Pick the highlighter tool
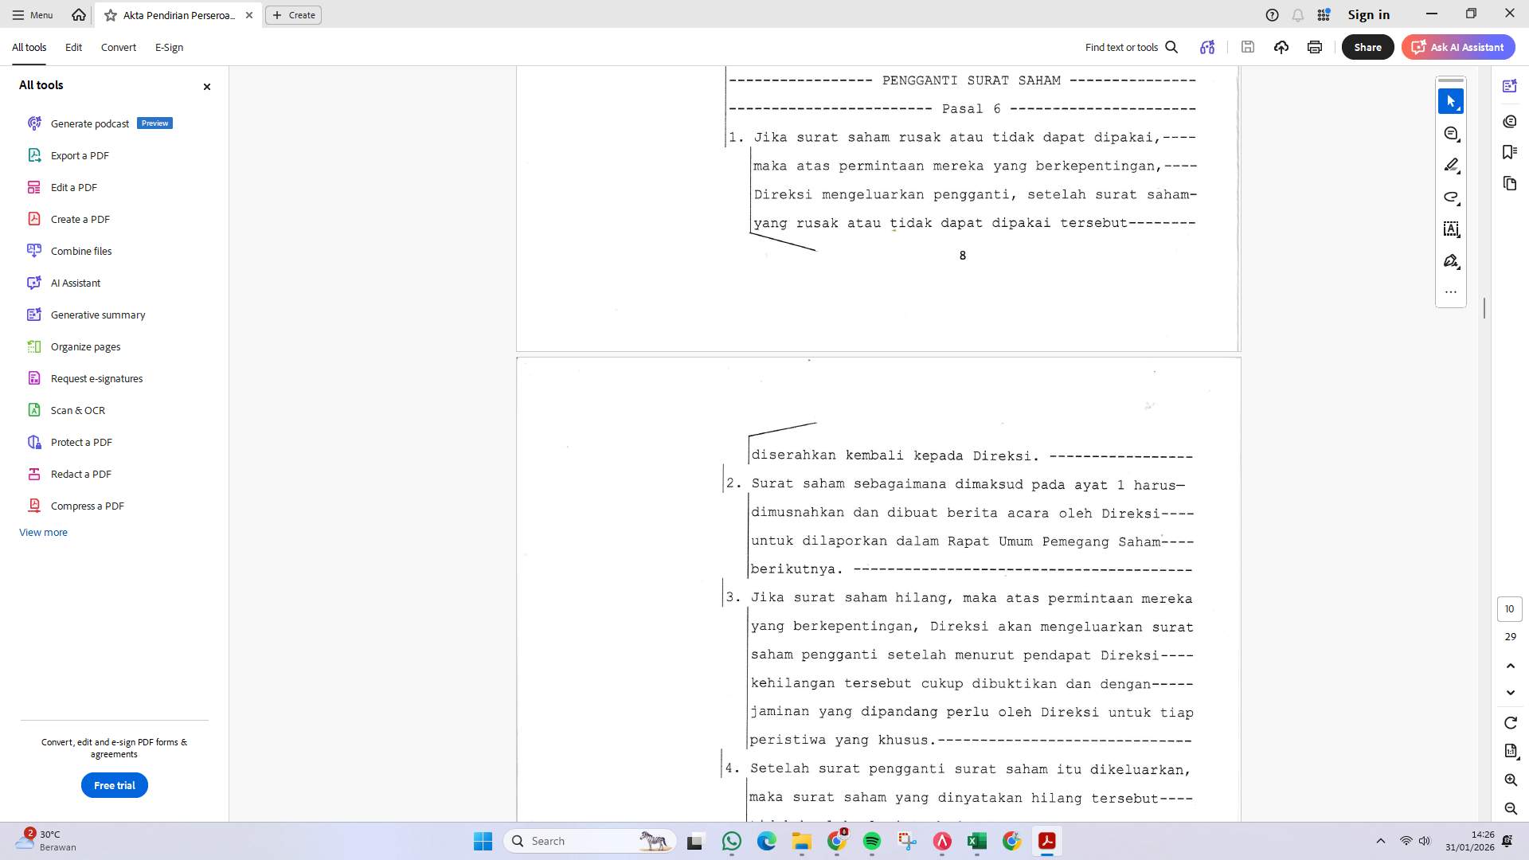This screenshot has height=860, width=1529. point(1451,165)
